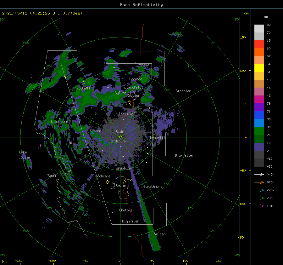Click the 18TS legend label

click(270, 206)
